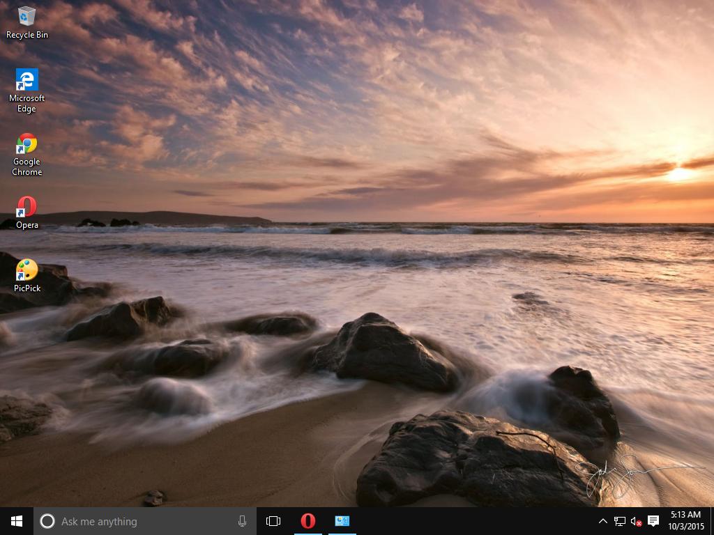Unmute the system volume speaker icon
This screenshot has width=714, height=535.
[x=635, y=520]
